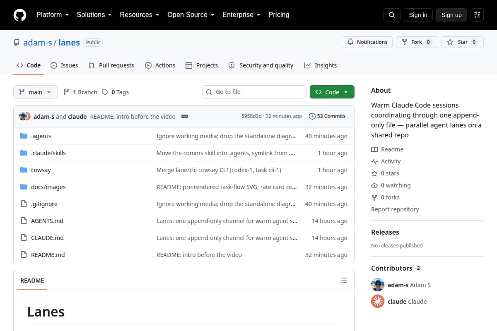Click the docs/images folder icon
The width and height of the screenshot is (497, 331).
pos(24,187)
